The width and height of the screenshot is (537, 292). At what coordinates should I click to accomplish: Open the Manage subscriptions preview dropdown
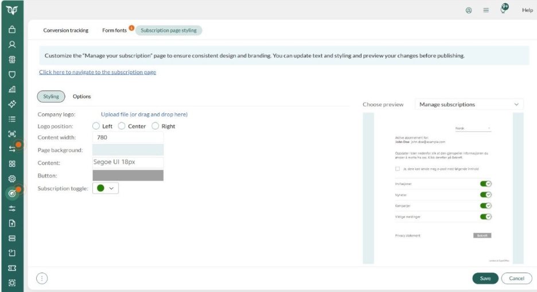pos(469,105)
